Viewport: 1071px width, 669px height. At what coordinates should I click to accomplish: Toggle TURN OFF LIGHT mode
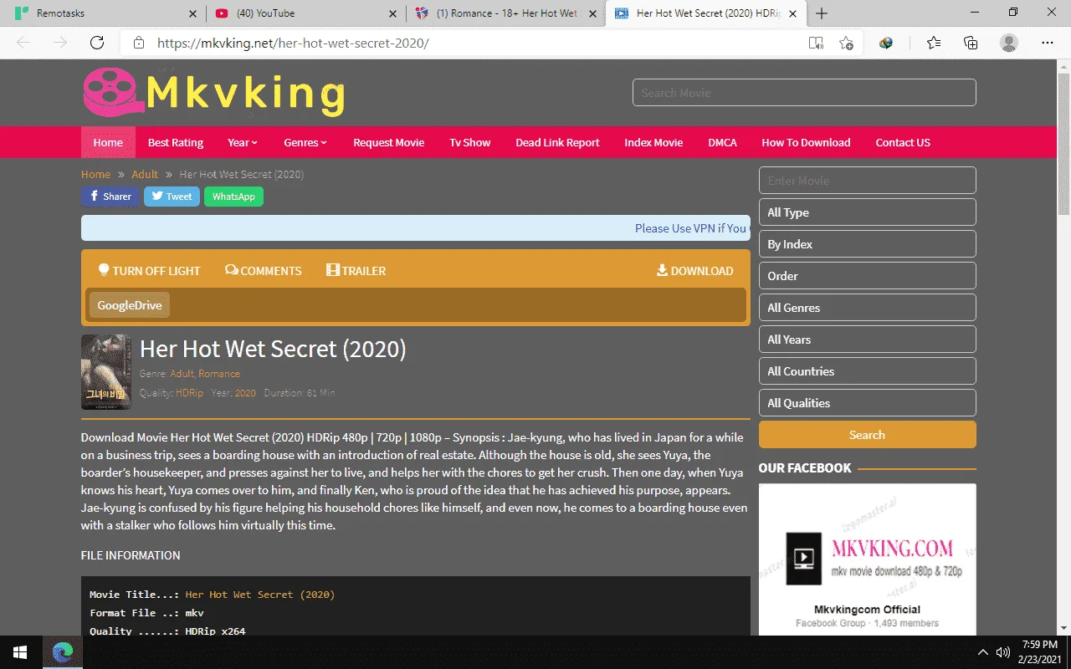click(149, 270)
